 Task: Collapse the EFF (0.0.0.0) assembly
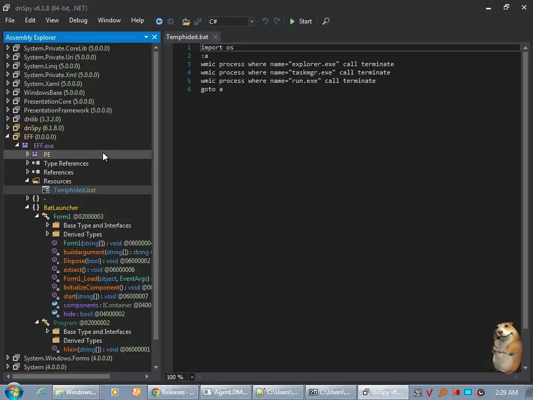[x=8, y=136]
